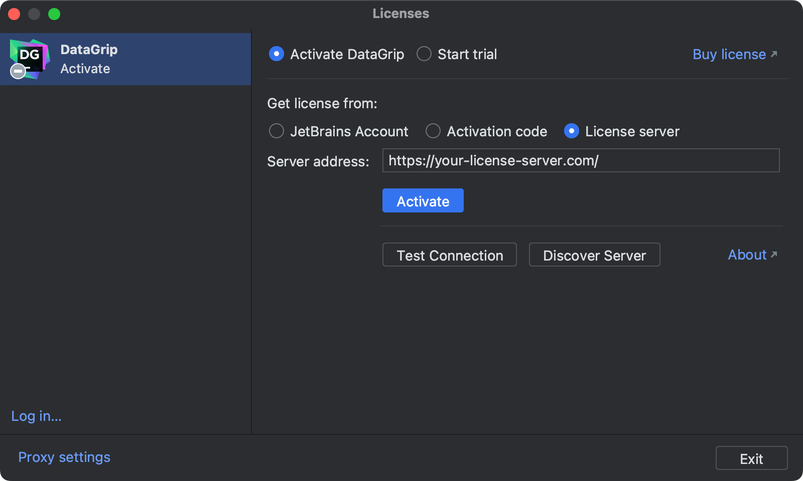Choose JetBrains Account as license source
The image size is (803, 481).
pos(277,131)
